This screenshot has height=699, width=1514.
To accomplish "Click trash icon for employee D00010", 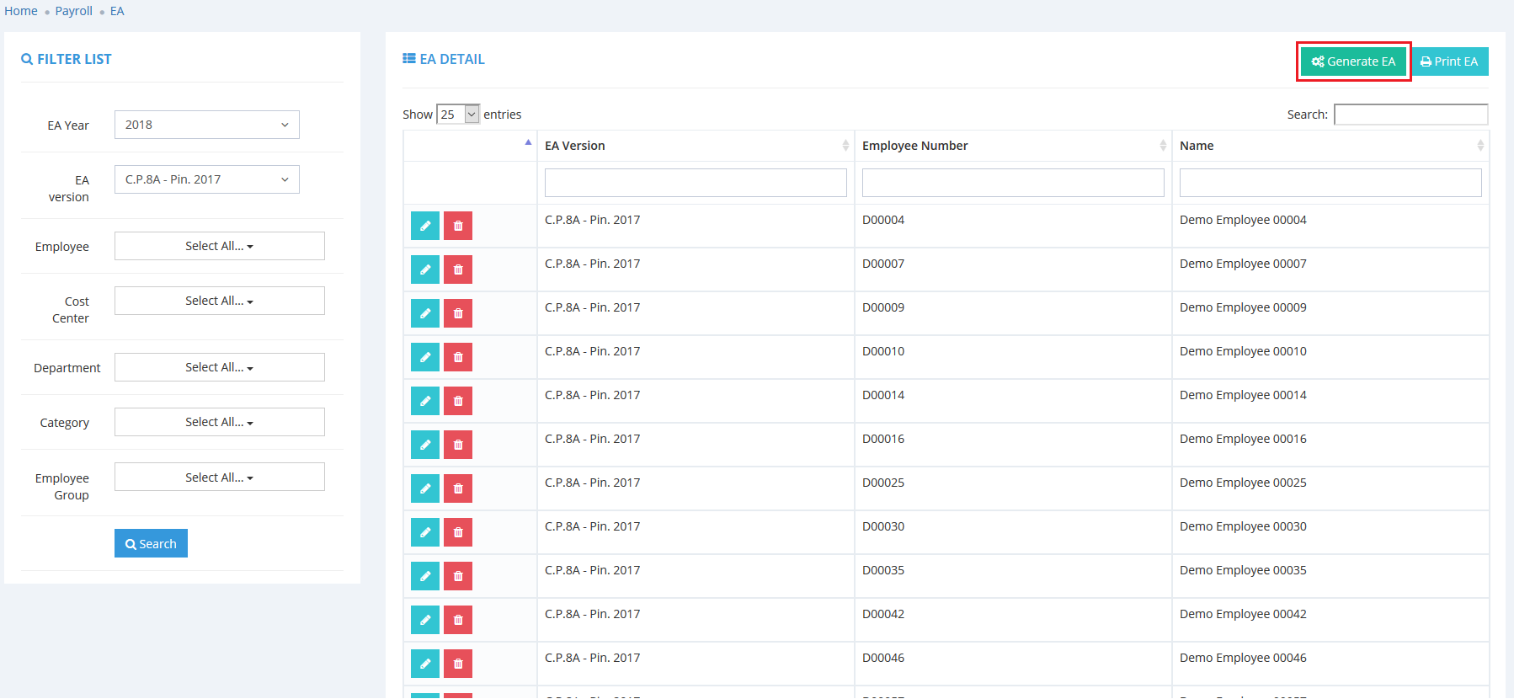I will pos(458,357).
